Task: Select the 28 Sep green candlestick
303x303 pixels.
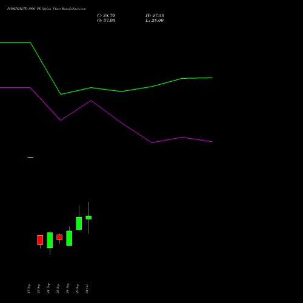Action: (x=69, y=238)
